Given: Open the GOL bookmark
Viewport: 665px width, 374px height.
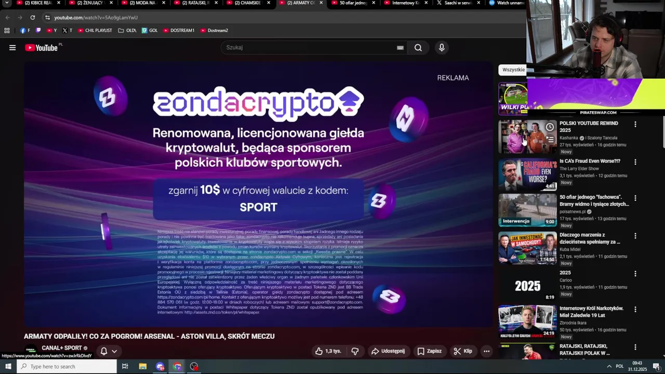Looking at the screenshot, I should [150, 31].
